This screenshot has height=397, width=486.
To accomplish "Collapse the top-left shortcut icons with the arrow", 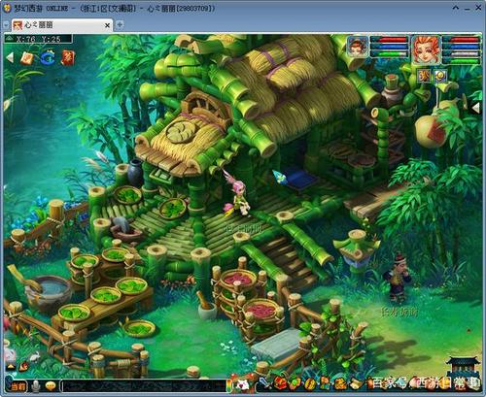I will pyautogui.click(x=10, y=58).
